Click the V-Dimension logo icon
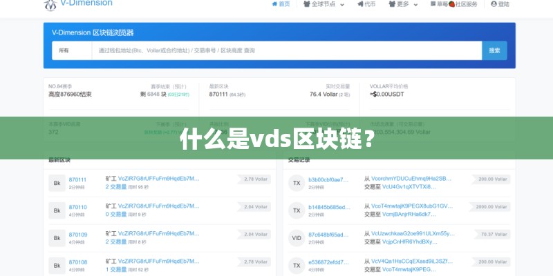This screenshot has width=553, height=276. coord(50,5)
